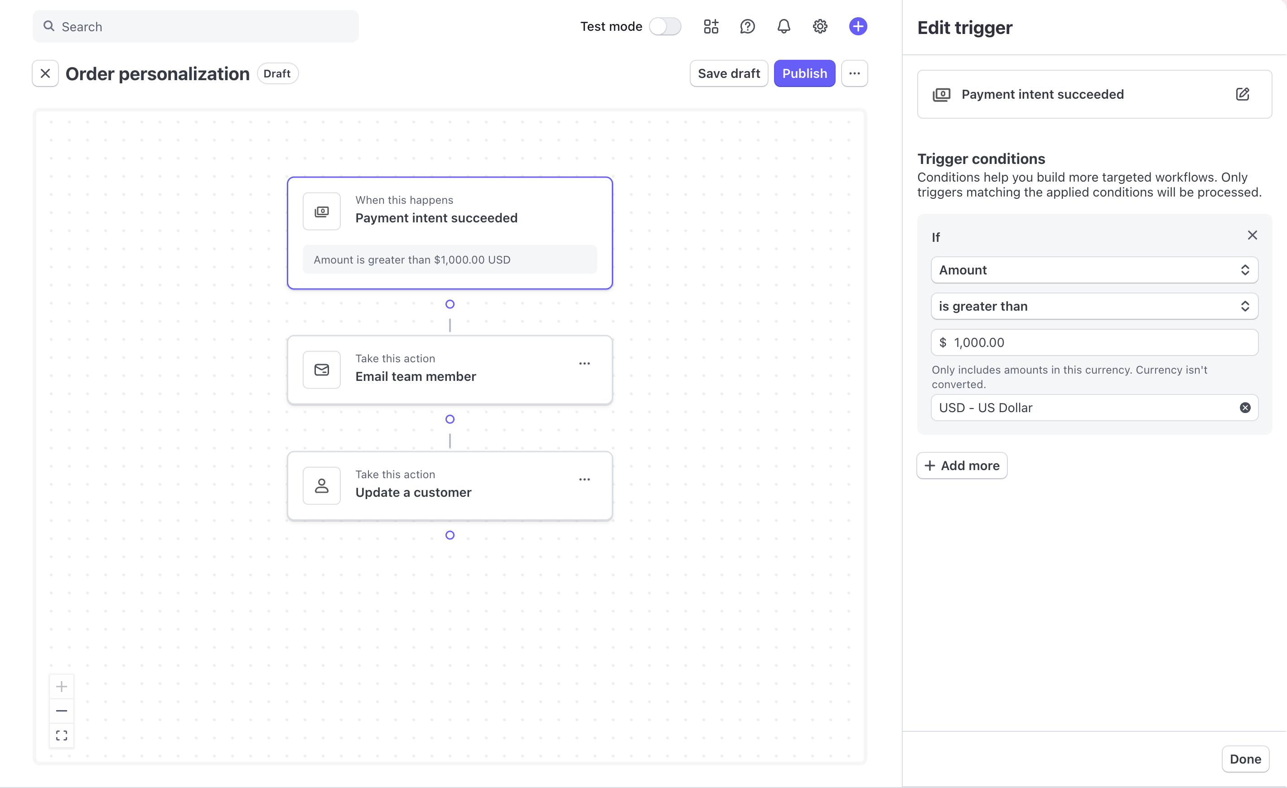Open the Amount condition dropdown
Viewport: 1287px width, 788px height.
pyautogui.click(x=1094, y=270)
